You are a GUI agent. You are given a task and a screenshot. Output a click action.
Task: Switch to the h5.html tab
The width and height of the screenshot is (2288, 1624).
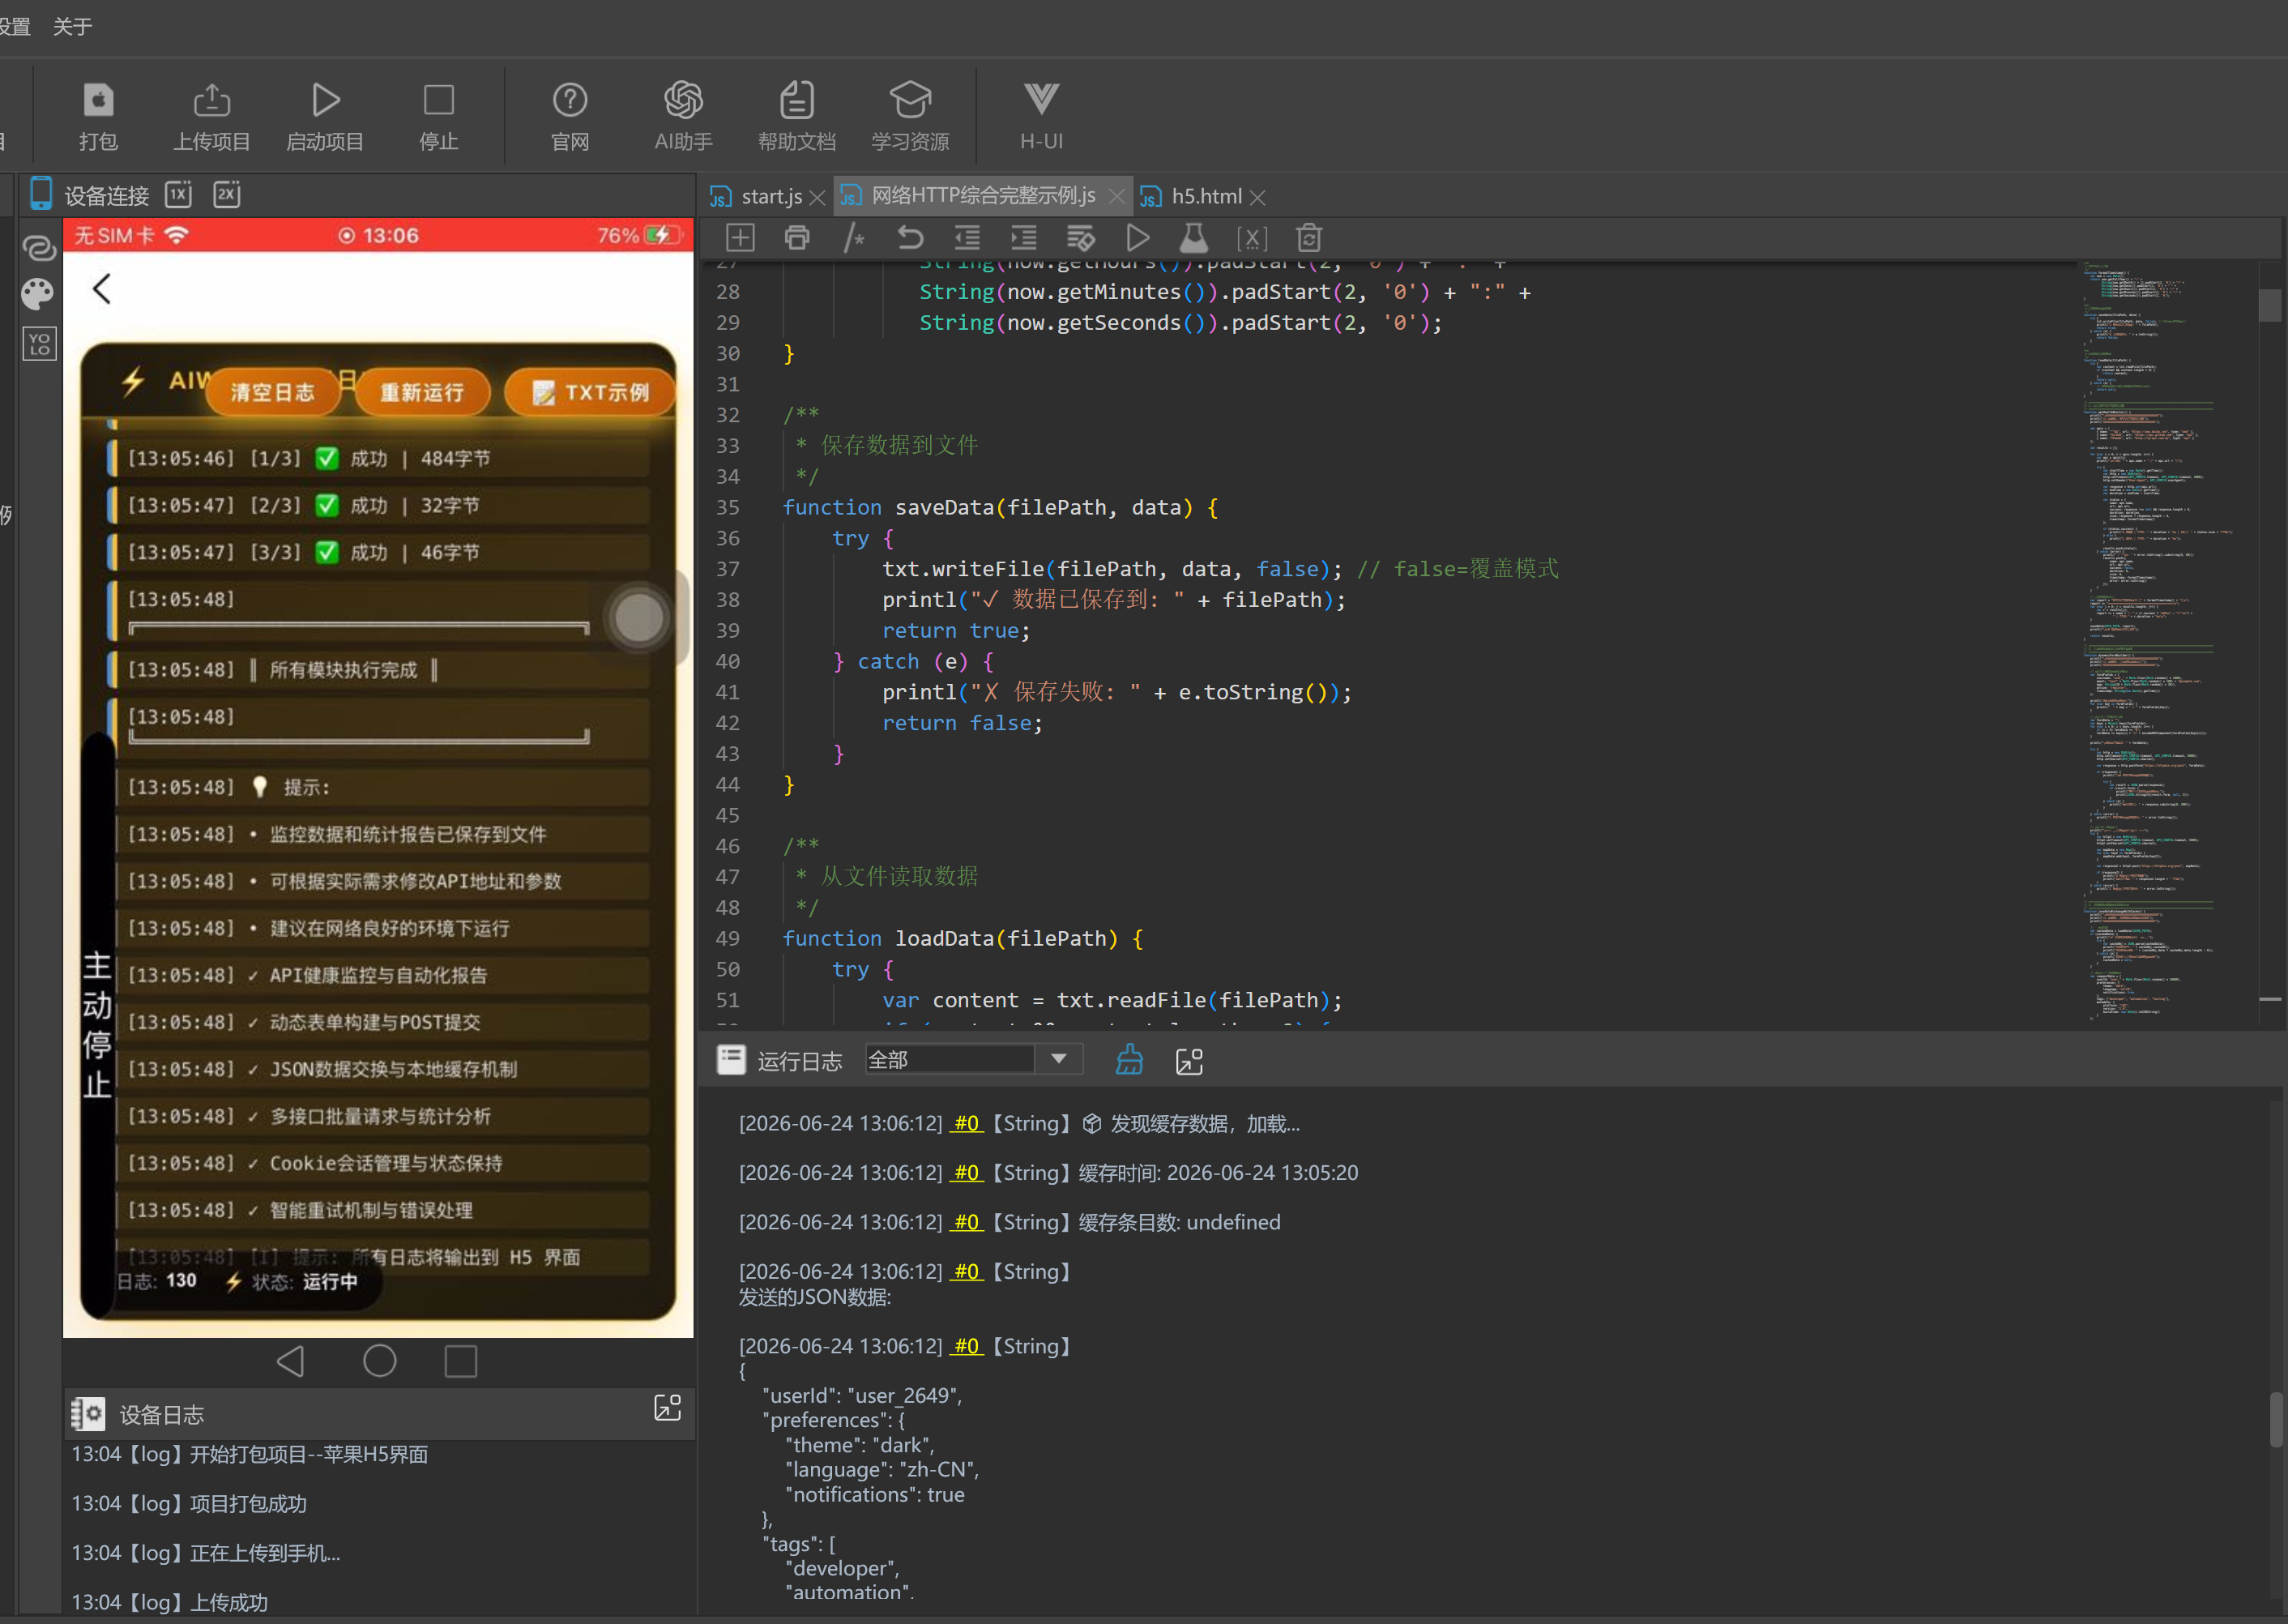click(x=1206, y=196)
